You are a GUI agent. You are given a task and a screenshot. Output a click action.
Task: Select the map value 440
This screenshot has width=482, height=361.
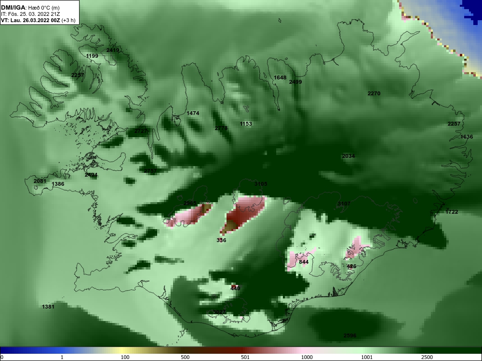pyautogui.click(x=235, y=288)
